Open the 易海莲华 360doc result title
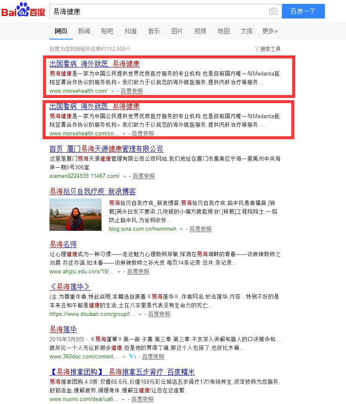This screenshot has width=346, height=404. coord(63,329)
